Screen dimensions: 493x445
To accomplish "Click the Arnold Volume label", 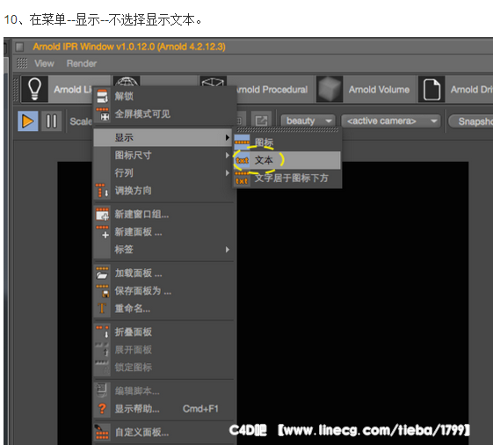I will pos(379,90).
